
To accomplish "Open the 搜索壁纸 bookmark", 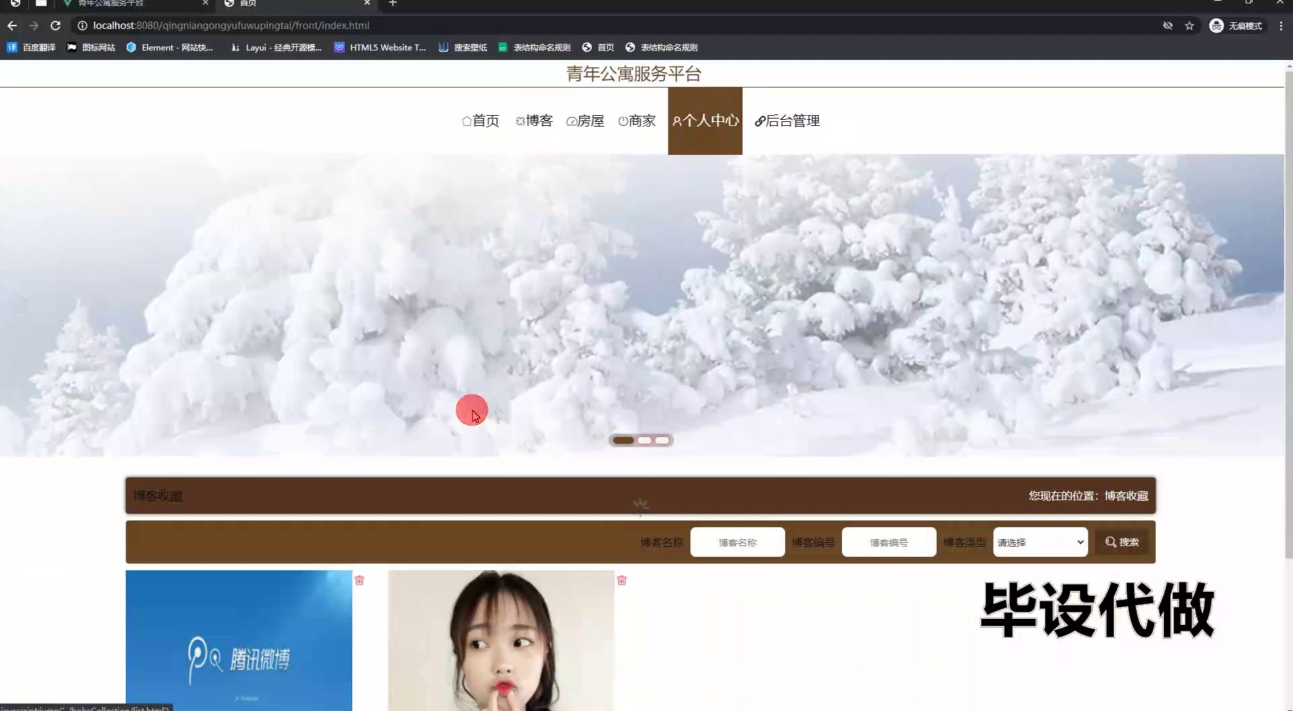I will (x=463, y=47).
